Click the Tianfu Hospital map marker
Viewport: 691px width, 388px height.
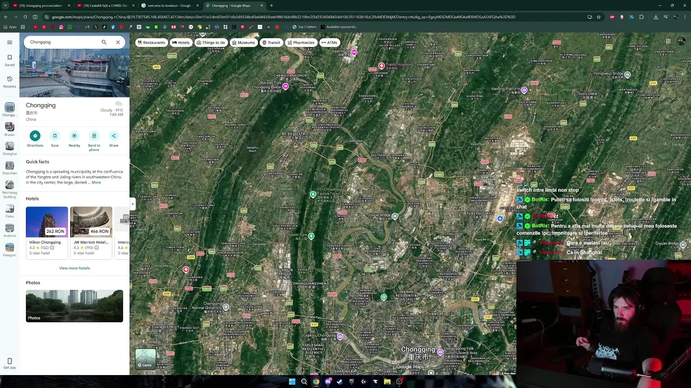(x=381, y=66)
